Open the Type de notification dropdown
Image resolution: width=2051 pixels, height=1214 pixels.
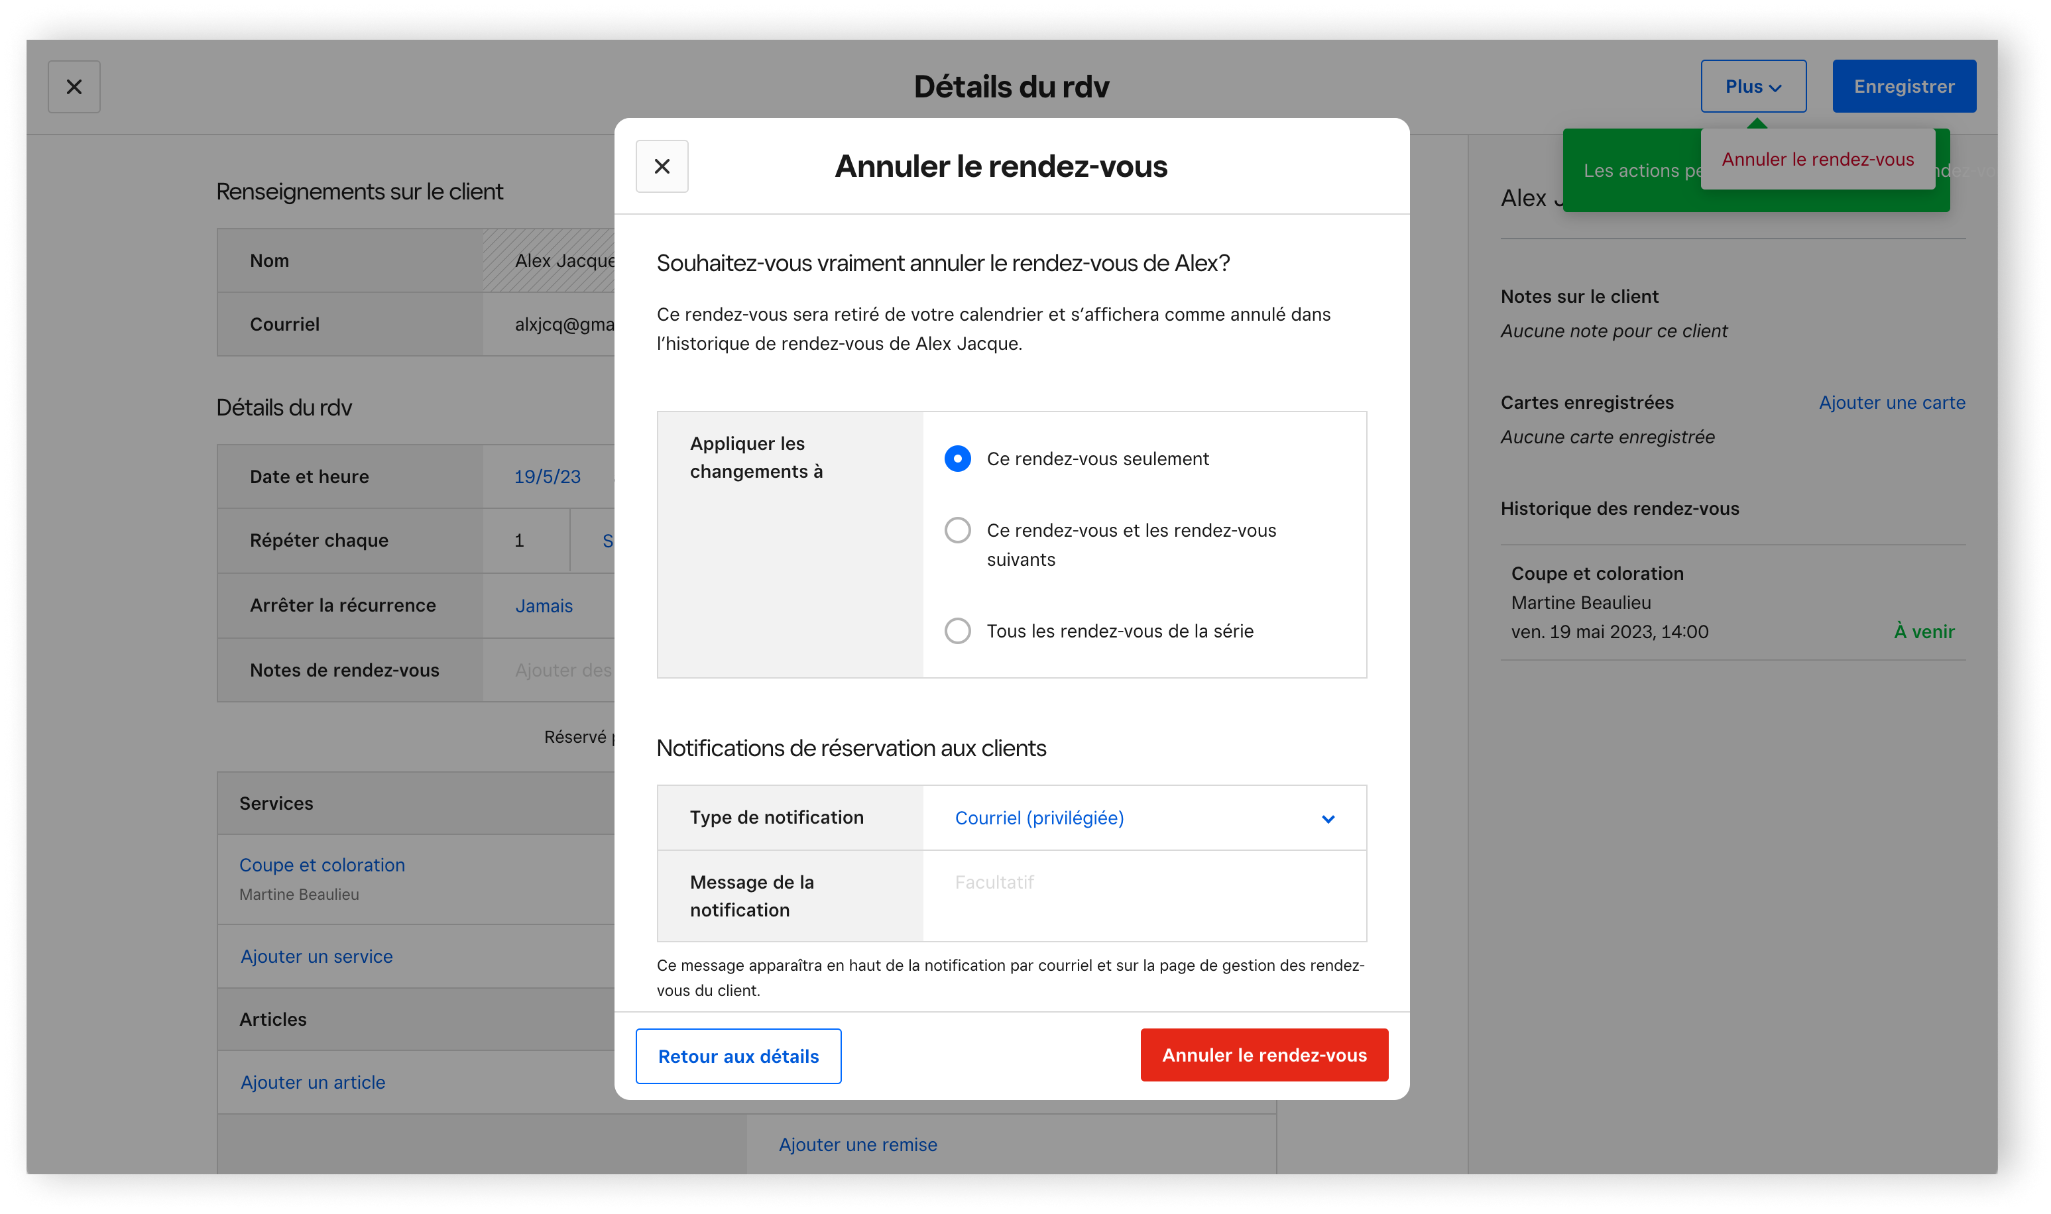click(x=1145, y=818)
